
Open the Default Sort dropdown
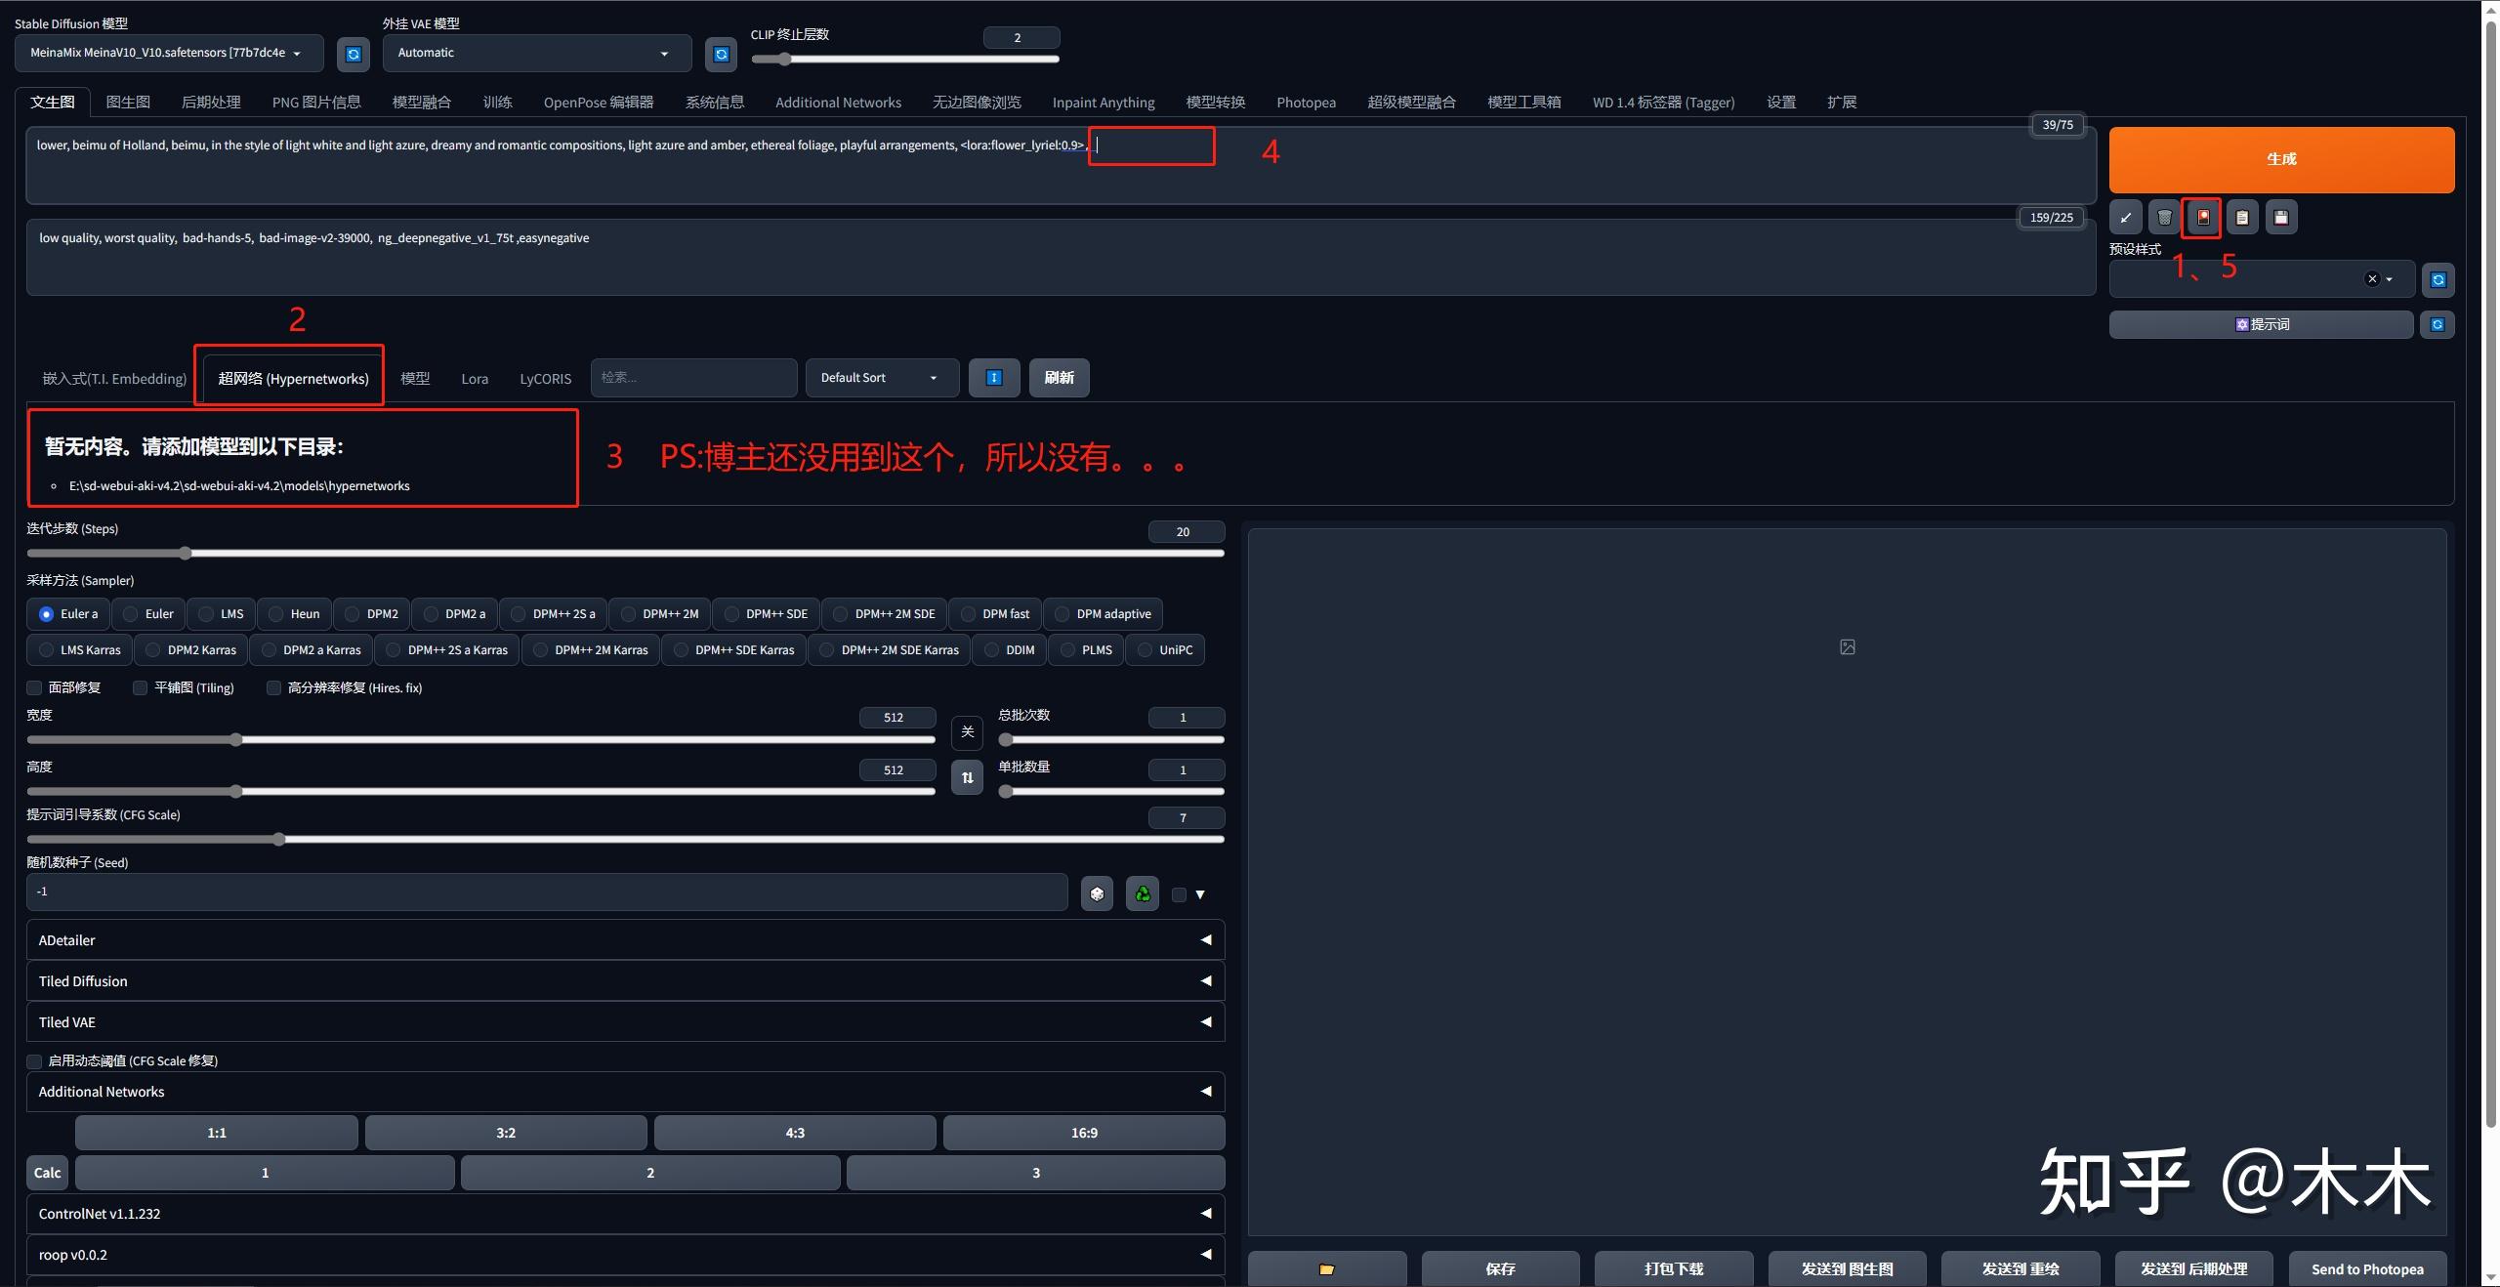pos(880,378)
